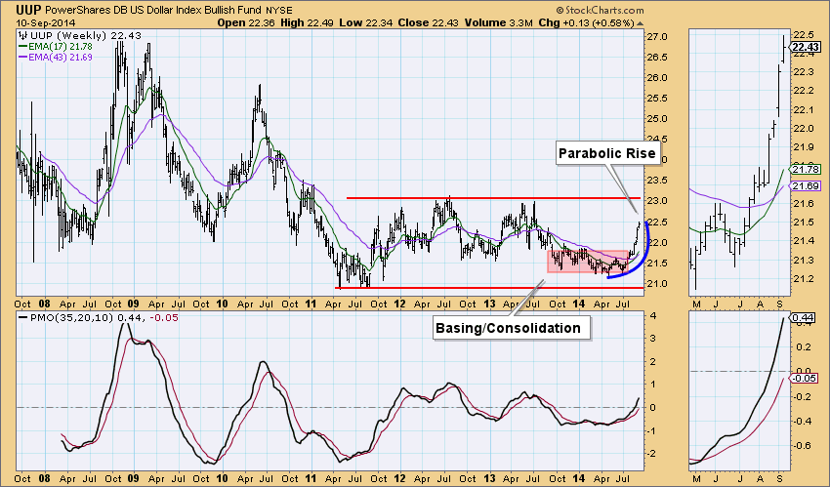Click the Volume 3.3M reading
This screenshot has width=830, height=487.
coord(499,22)
